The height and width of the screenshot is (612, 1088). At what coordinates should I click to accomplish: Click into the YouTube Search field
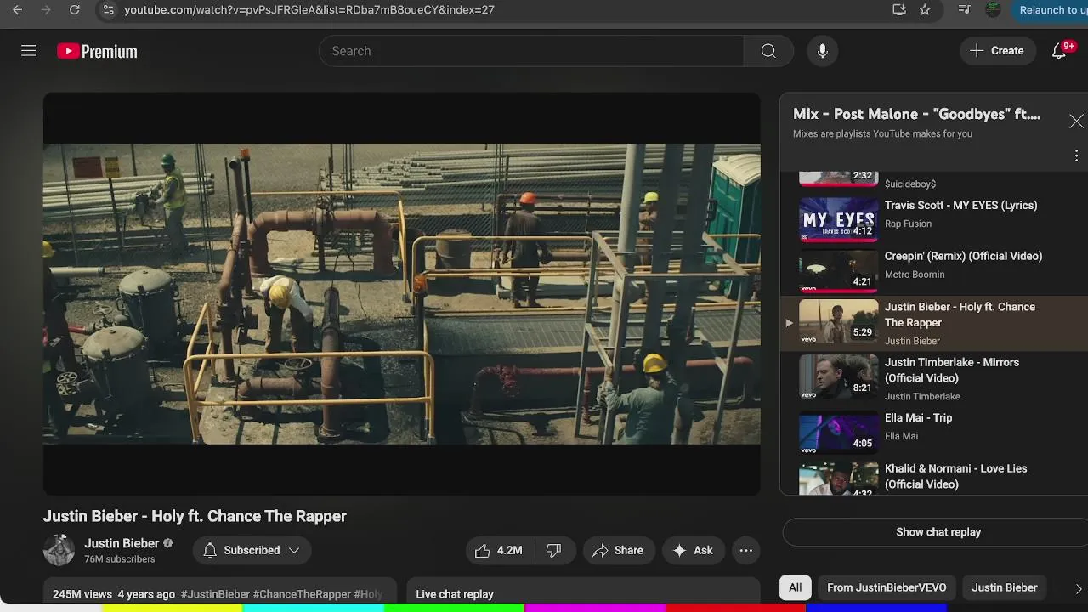tap(531, 51)
